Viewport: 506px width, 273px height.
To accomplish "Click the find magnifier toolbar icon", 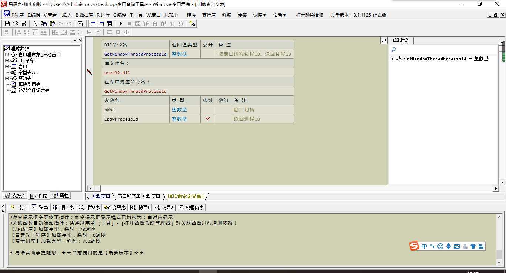I will point(80,24).
